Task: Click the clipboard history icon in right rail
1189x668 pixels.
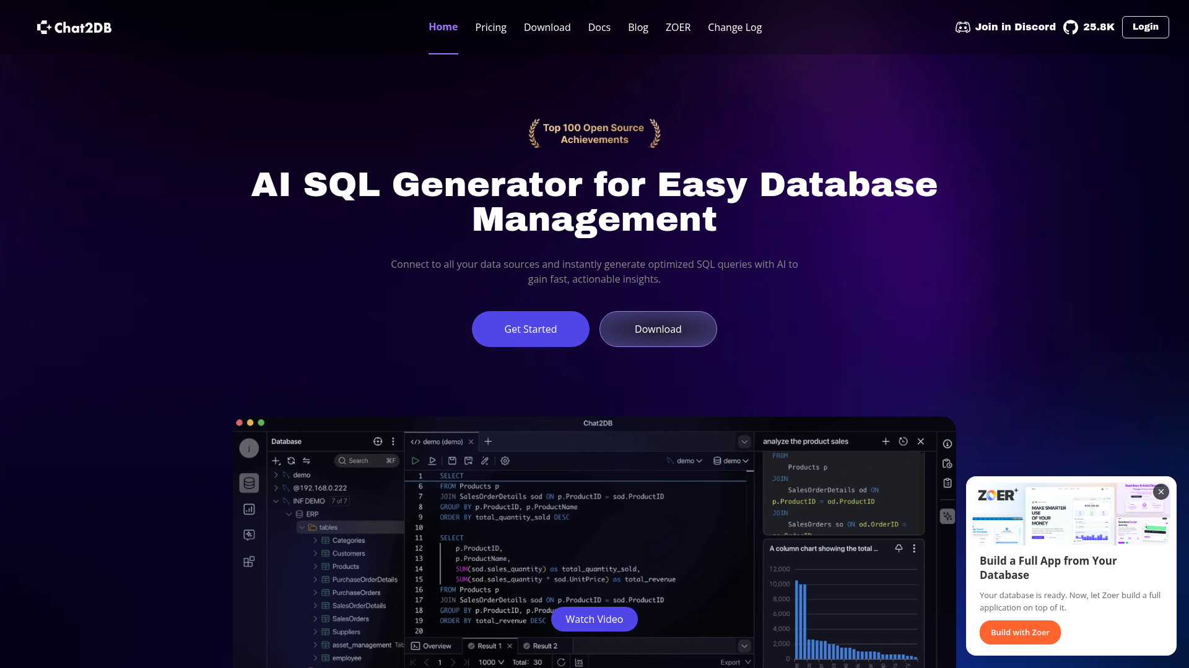Action: (947, 463)
